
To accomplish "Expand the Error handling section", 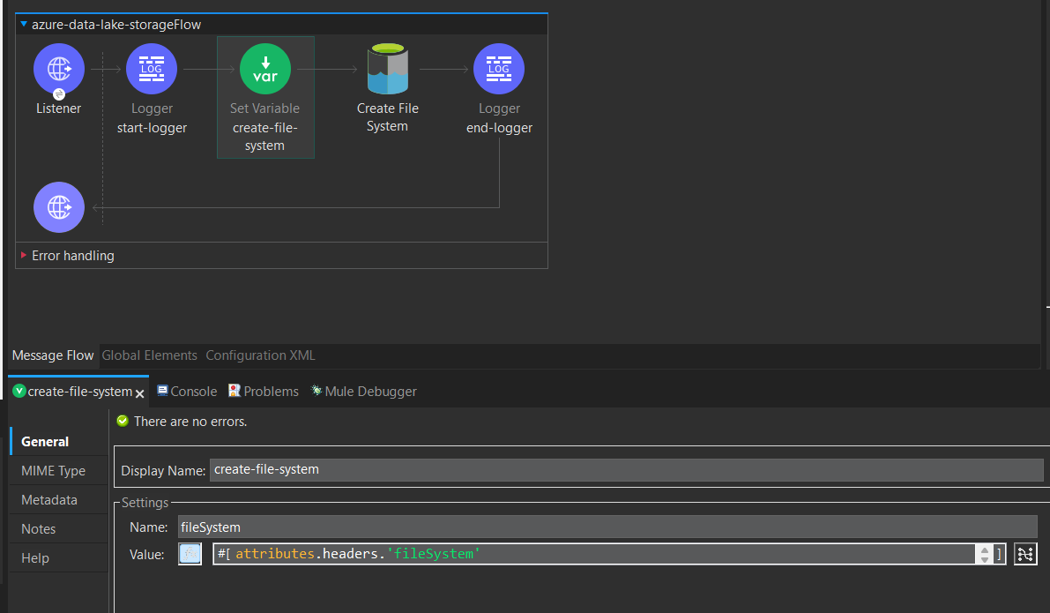I will 22,255.
